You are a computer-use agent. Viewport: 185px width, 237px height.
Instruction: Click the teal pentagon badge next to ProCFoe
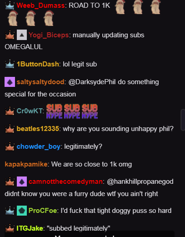pyautogui.click(x=22, y=211)
